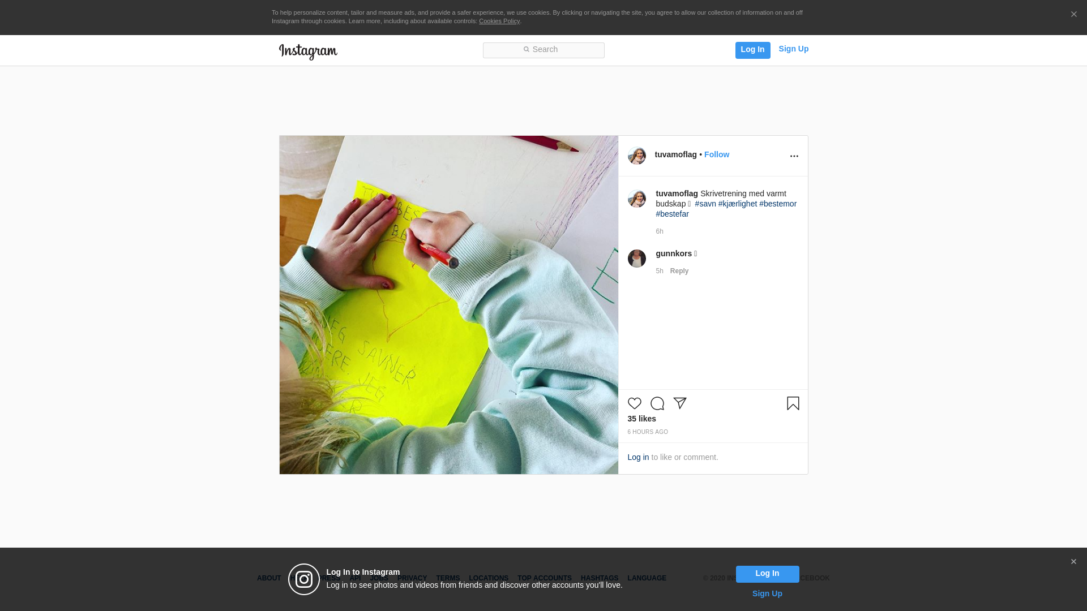Open the three-dot more options menu

coord(794,156)
